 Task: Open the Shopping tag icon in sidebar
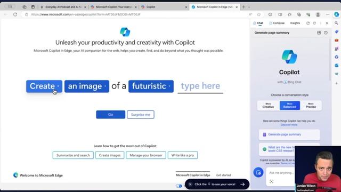(x=336, y=32)
